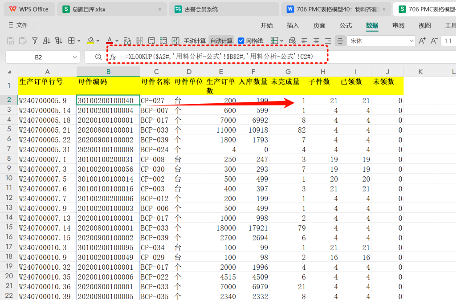The width and height of the screenshot is (456, 300).
Task: Click the font size box showing 11
Action: (x=448, y=41)
